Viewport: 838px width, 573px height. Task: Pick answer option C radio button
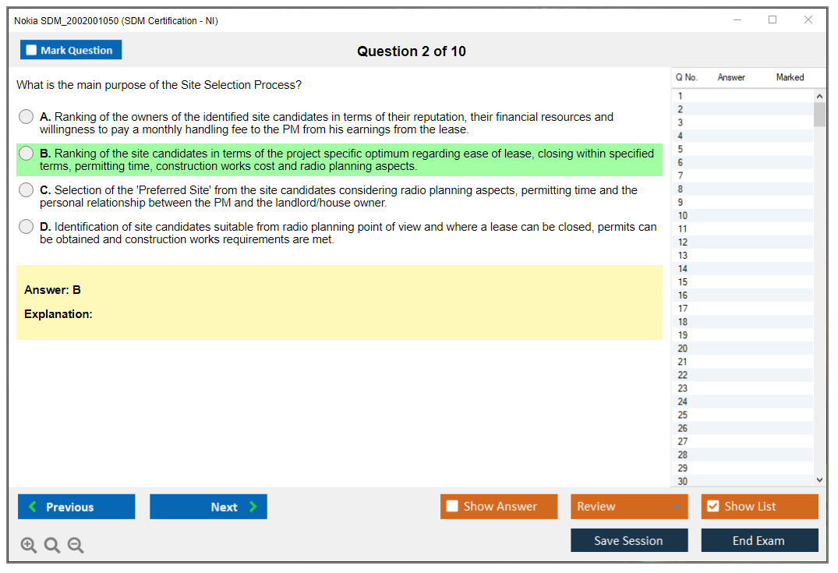[27, 190]
